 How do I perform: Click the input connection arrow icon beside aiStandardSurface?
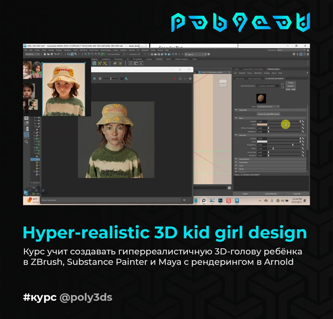tap(283, 84)
